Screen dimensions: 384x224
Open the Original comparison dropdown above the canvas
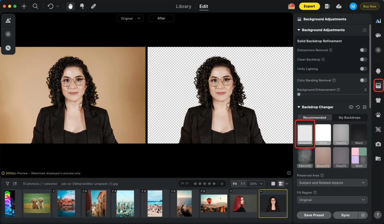pos(130,18)
